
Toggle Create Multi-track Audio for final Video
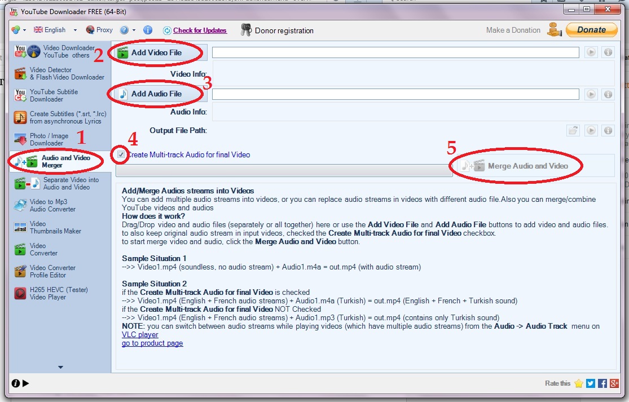coord(121,154)
